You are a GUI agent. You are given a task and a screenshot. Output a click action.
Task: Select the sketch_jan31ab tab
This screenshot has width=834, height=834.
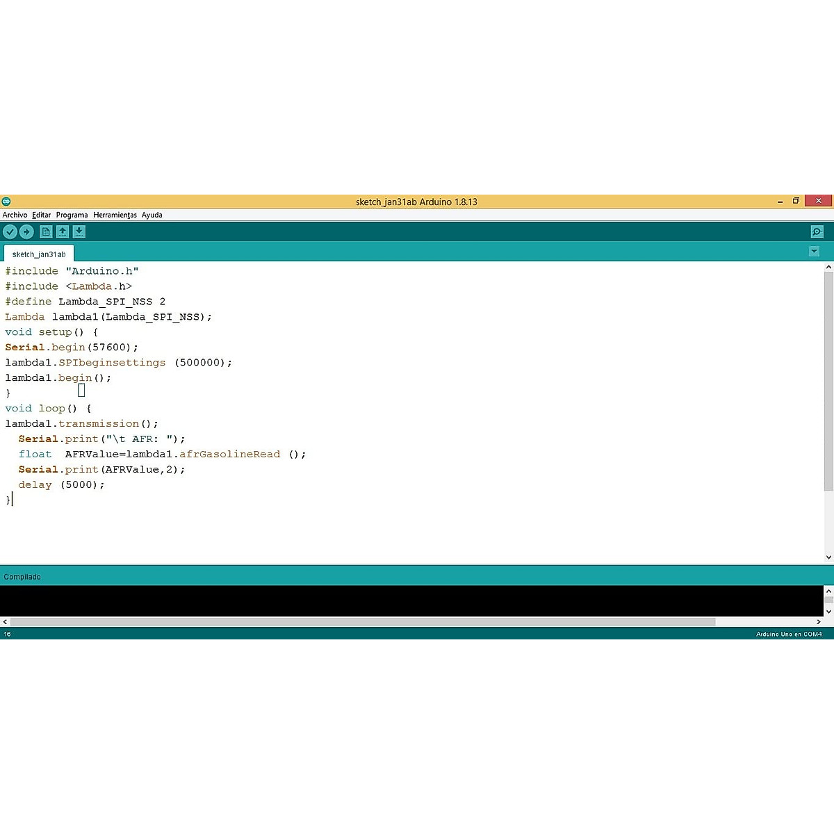[x=39, y=254]
